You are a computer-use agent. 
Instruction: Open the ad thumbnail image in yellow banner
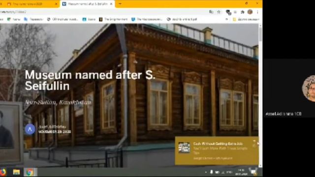tap(184, 147)
